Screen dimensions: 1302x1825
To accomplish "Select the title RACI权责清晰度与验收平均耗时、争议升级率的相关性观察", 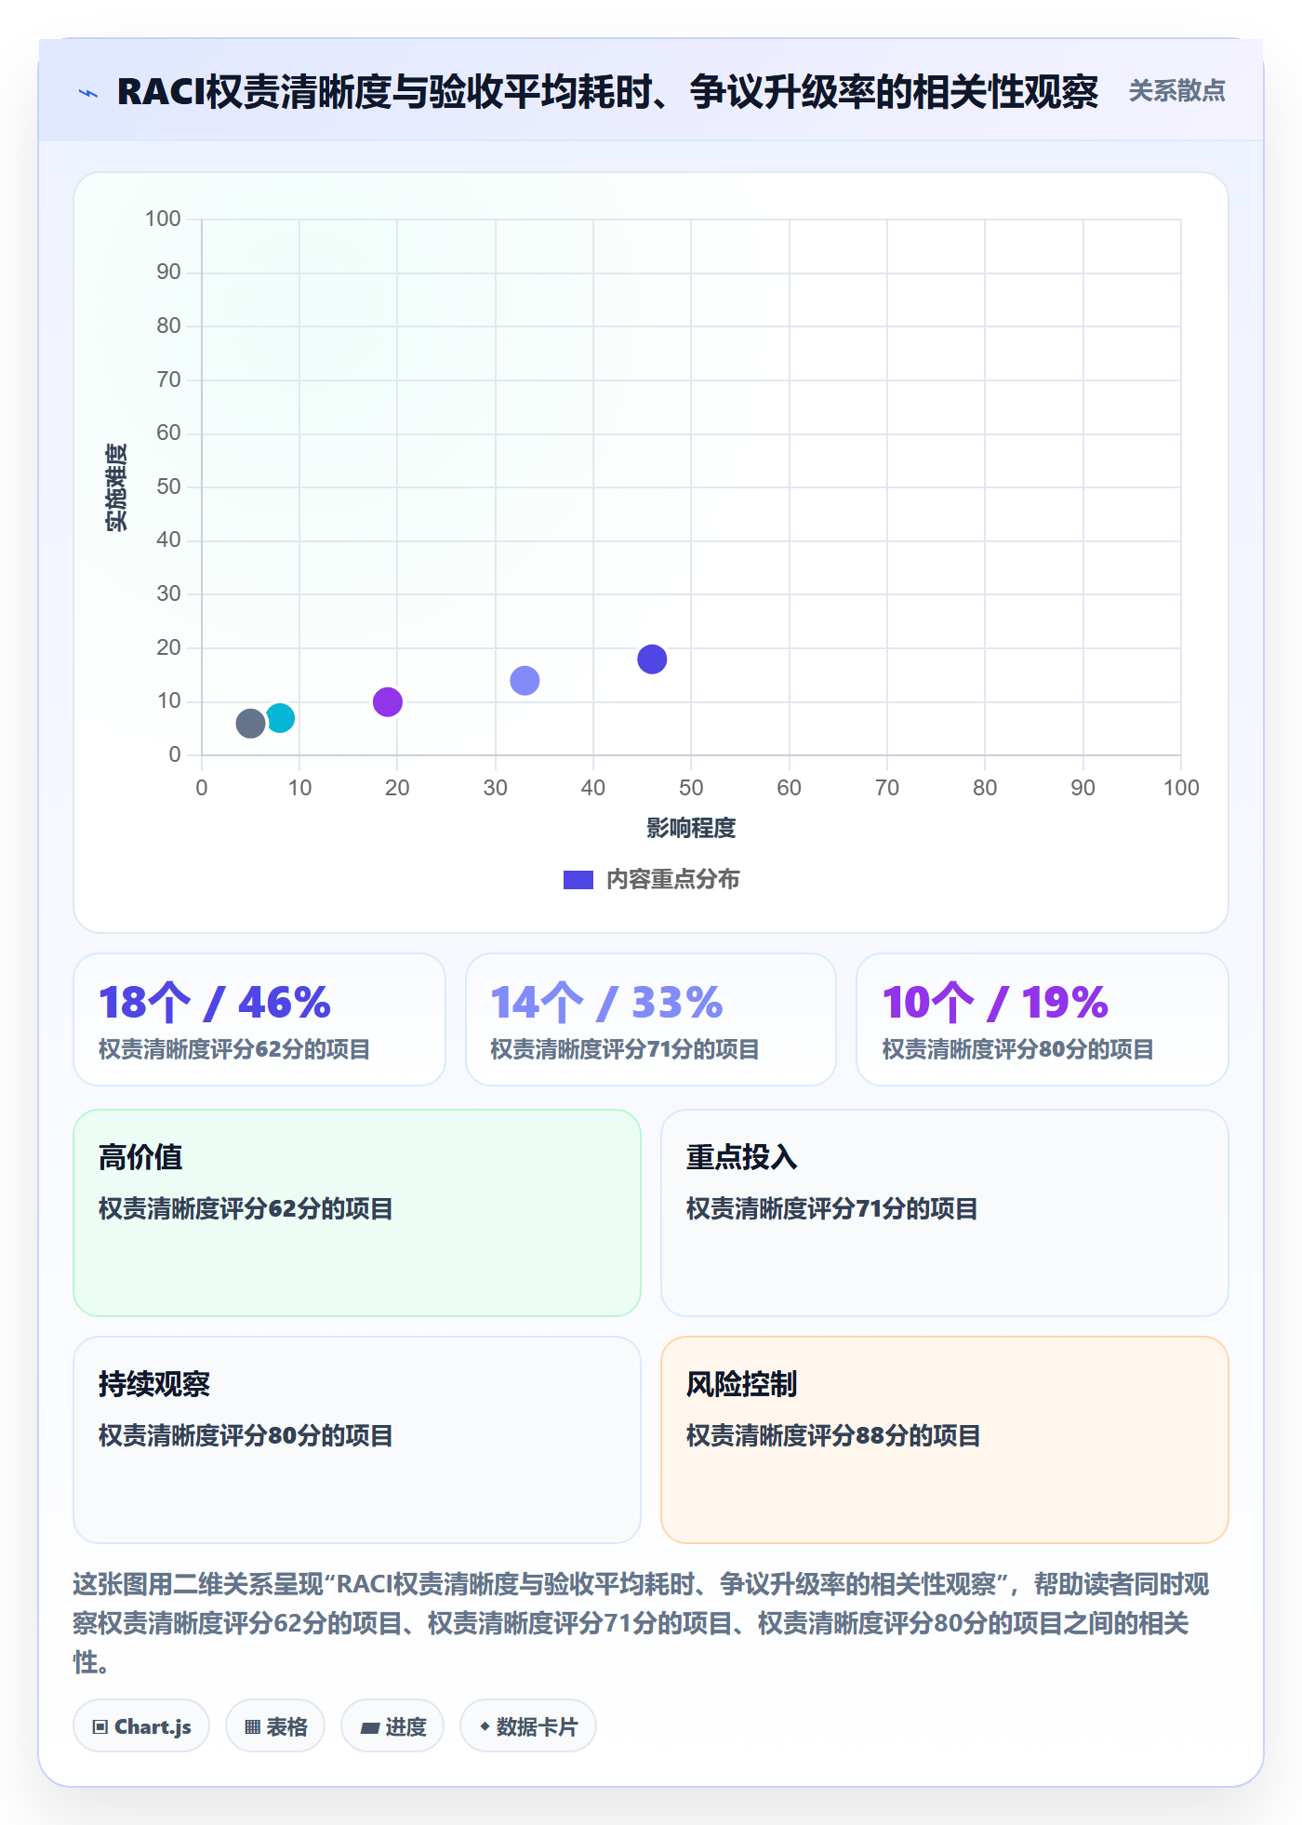I will coord(607,92).
